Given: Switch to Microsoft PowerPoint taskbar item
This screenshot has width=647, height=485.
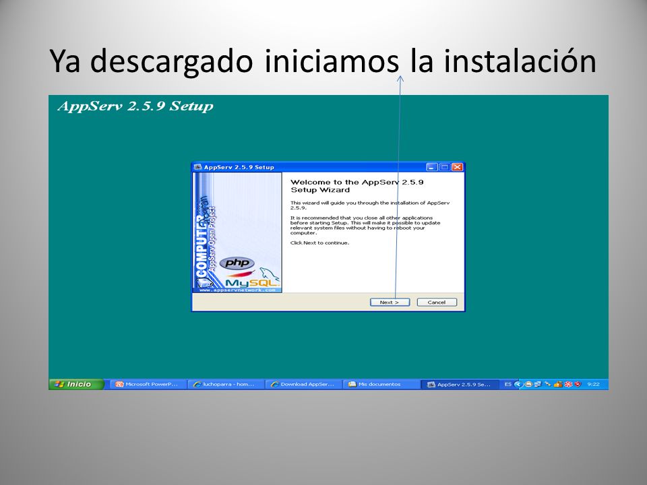Looking at the screenshot, I should tap(148, 385).
